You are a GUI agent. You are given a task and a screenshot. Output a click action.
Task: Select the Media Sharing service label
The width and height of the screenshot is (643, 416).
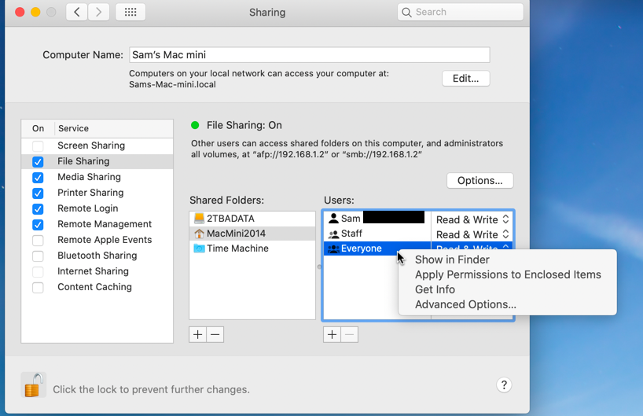tap(89, 177)
